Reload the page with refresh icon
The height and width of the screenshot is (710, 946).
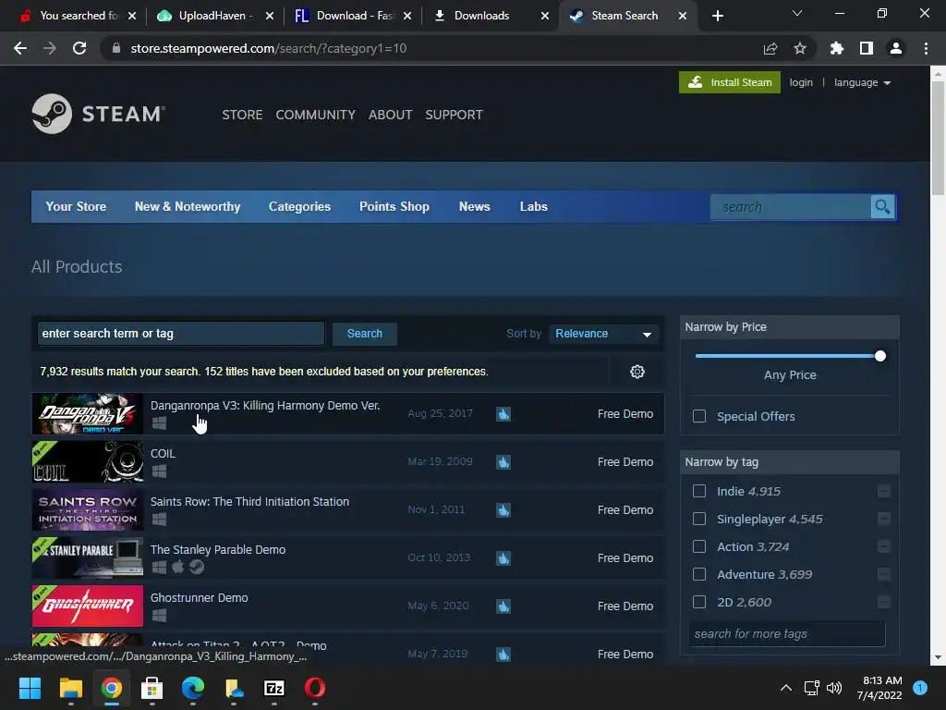[x=79, y=48]
